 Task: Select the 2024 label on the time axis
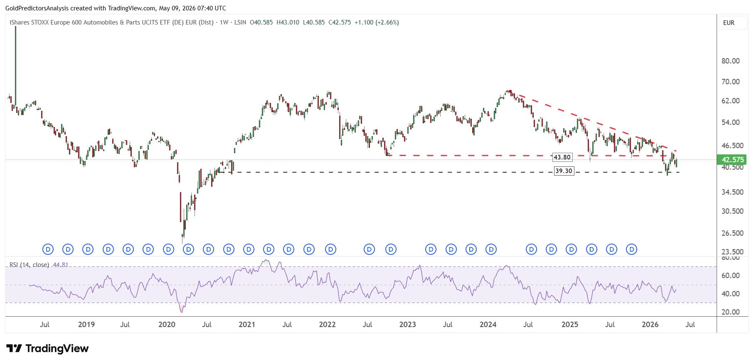coord(488,325)
